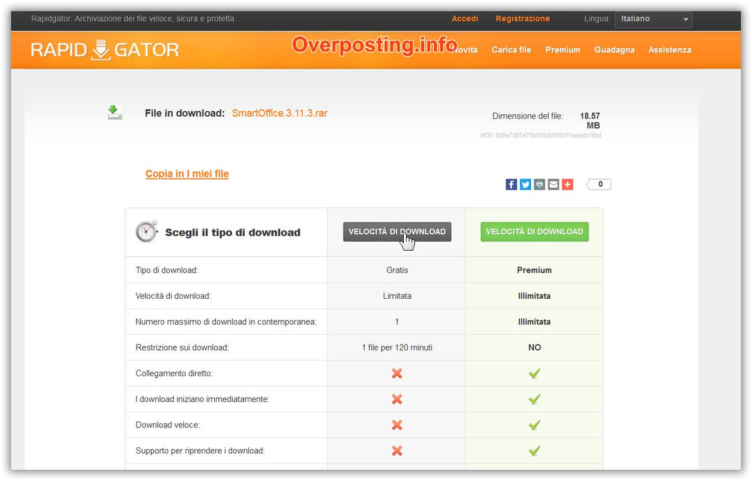The width and height of the screenshot is (752, 481).
Task: Open the Carica file menu item
Action: (x=511, y=50)
